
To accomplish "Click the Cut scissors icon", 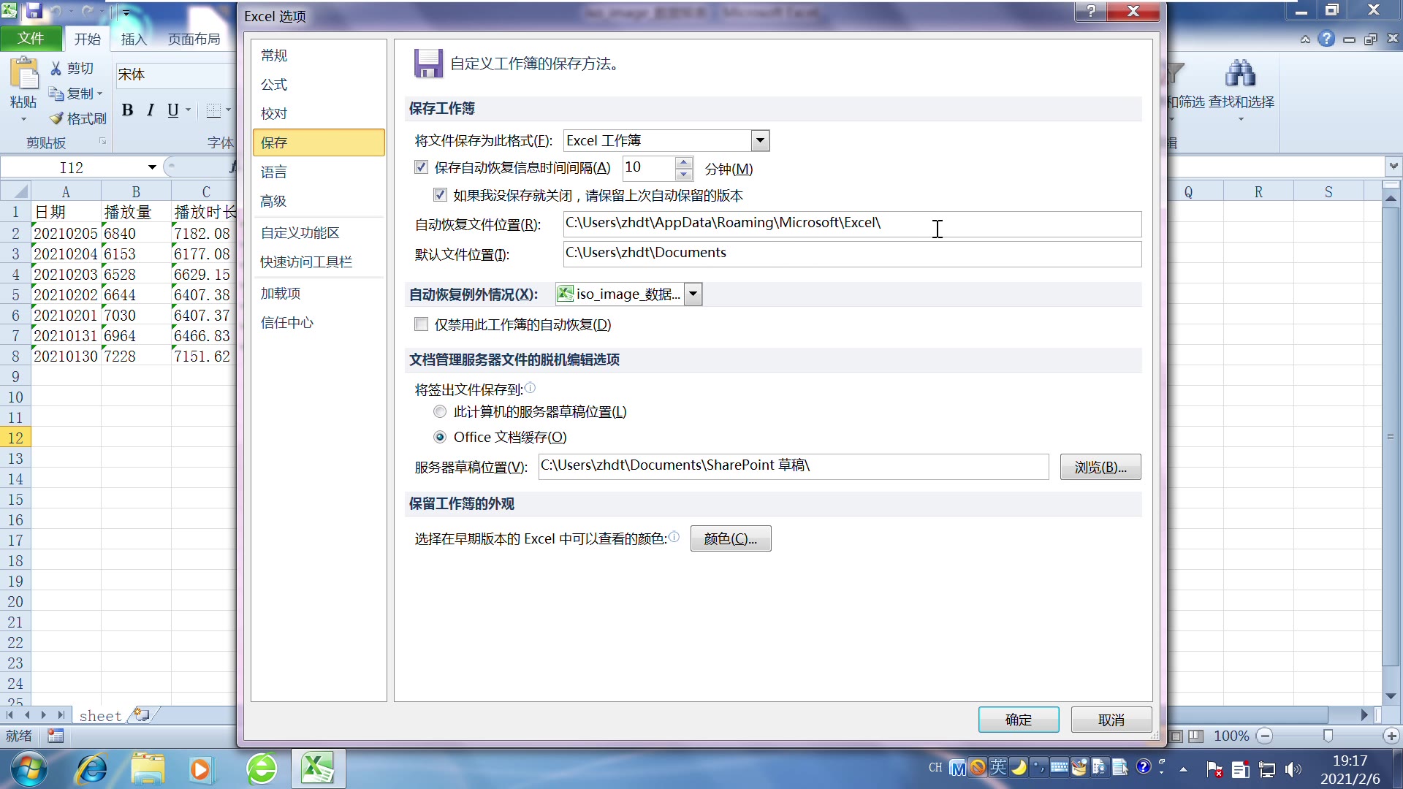I will coord(56,68).
